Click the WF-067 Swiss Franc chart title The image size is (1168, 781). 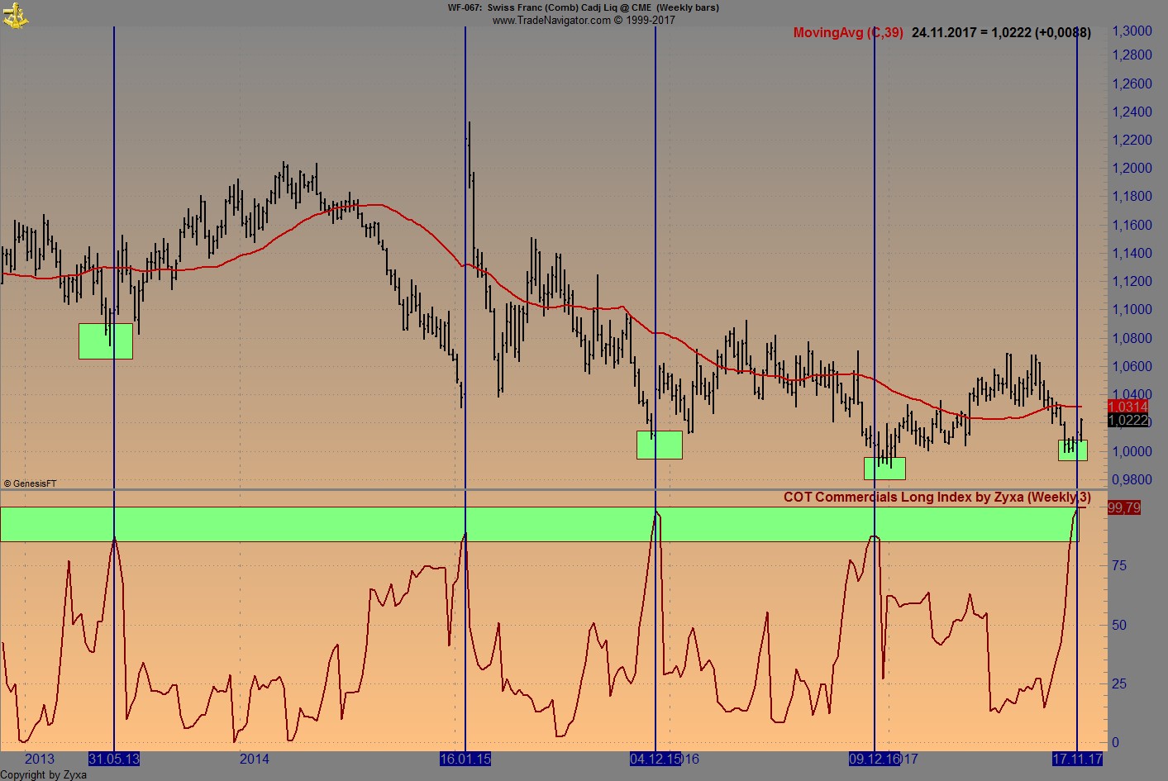tap(581, 7)
